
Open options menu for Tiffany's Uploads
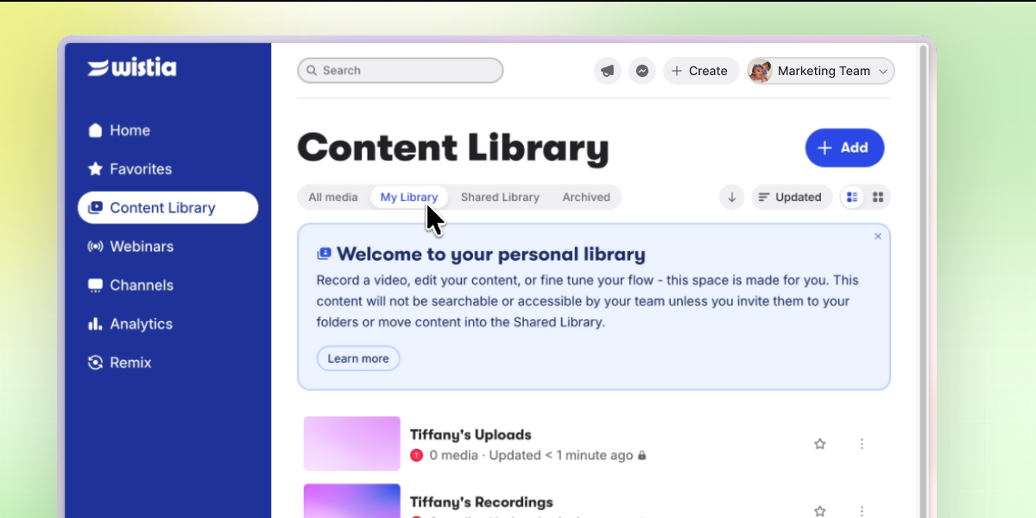862,443
